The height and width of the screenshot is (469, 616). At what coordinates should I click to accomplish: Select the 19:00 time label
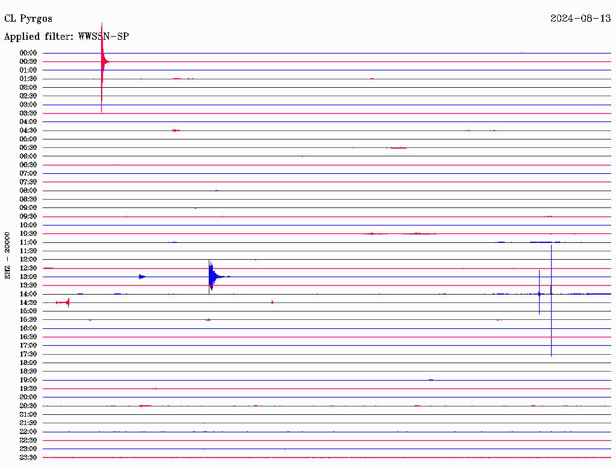pos(28,380)
